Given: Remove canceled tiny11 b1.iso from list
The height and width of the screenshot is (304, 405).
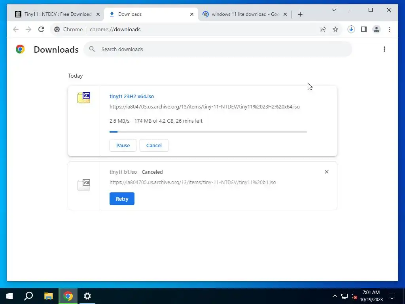Looking at the screenshot, I should (x=326, y=172).
